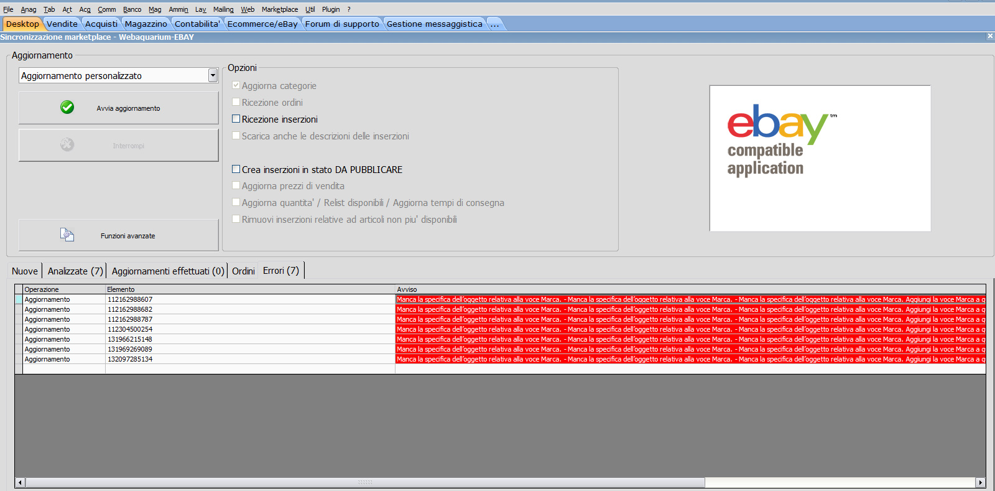Switch to the Contabilita' tab
This screenshot has width=995, height=491.
tap(197, 24)
